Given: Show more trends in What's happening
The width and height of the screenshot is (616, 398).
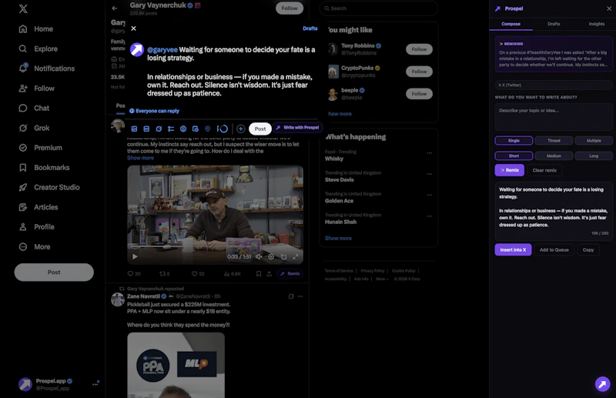Looking at the screenshot, I should [338, 238].
